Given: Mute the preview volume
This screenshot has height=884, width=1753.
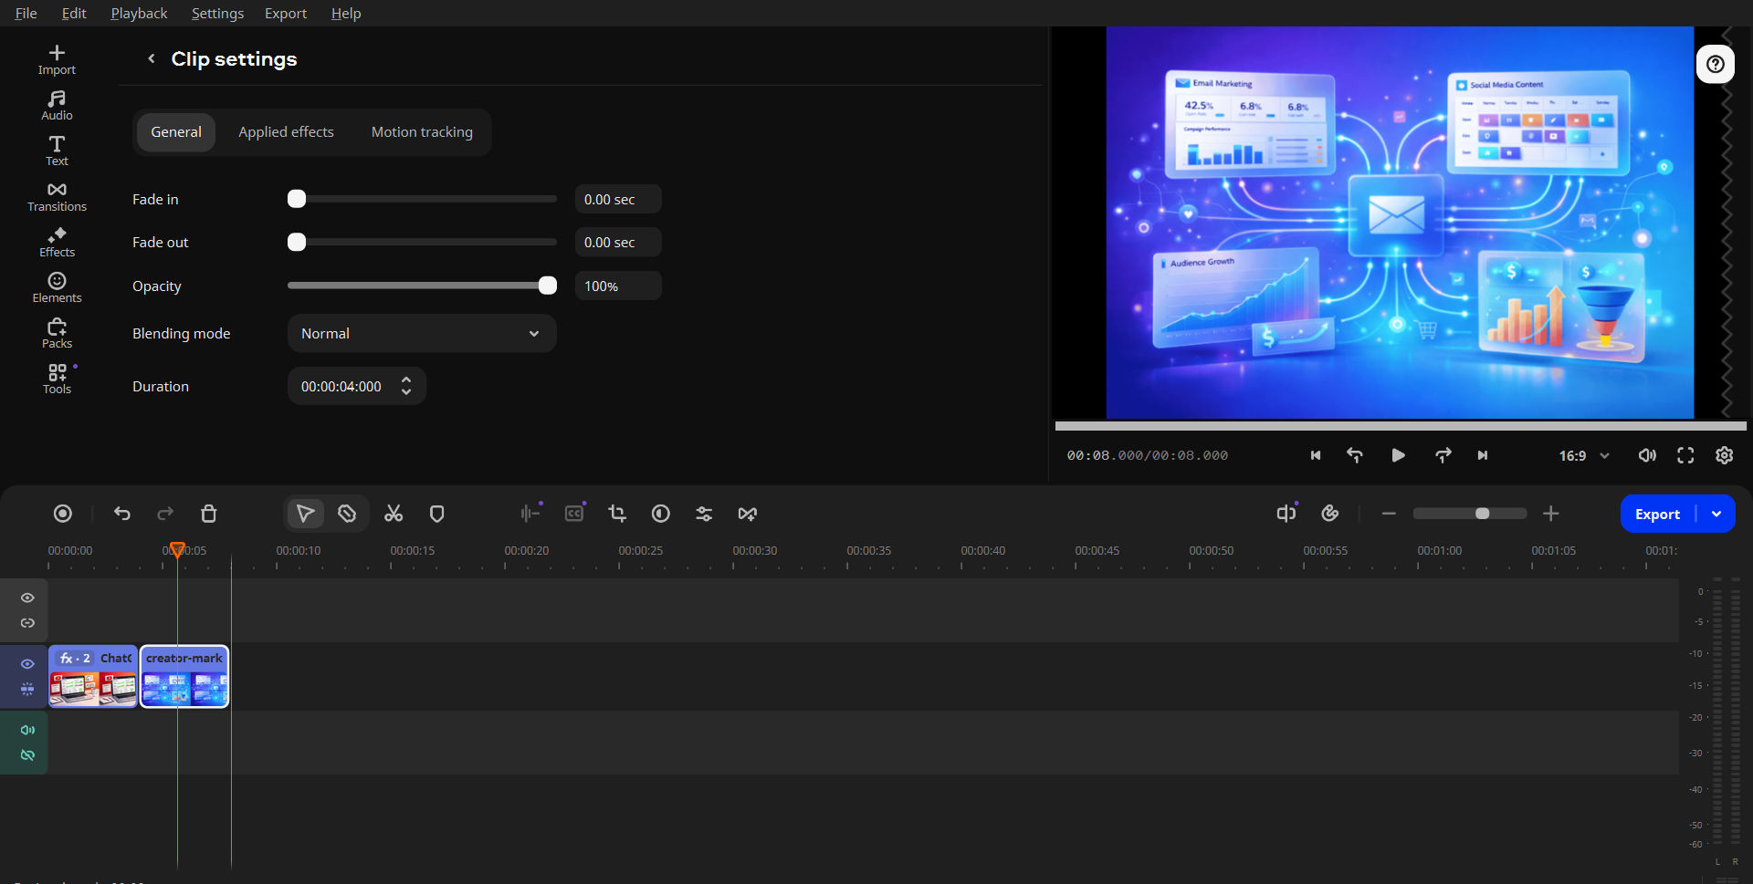Looking at the screenshot, I should (1647, 455).
